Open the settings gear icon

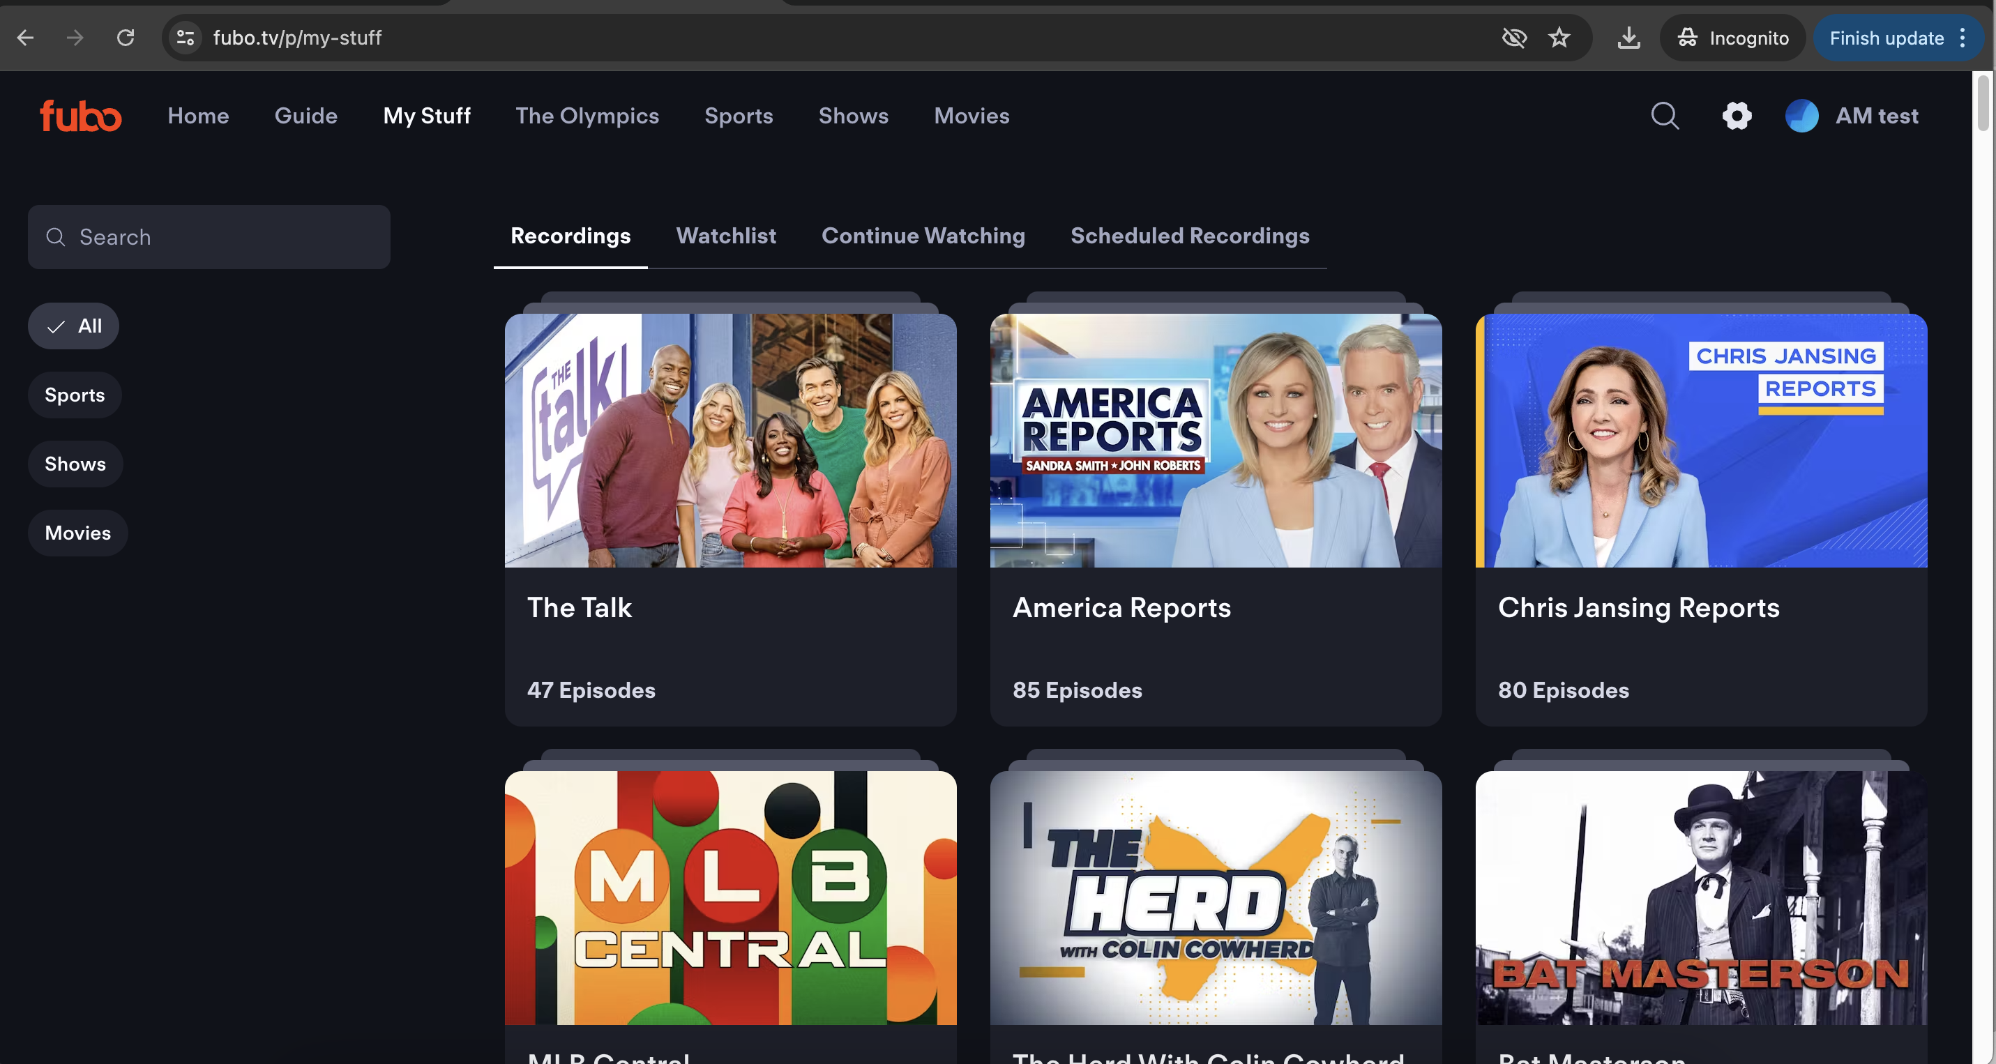point(1737,116)
